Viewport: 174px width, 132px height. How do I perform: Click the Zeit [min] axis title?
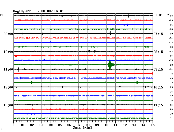tap(82, 128)
